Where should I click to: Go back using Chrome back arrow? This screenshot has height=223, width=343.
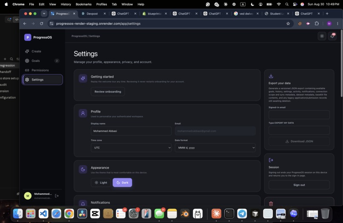pyautogui.click(x=25, y=23)
